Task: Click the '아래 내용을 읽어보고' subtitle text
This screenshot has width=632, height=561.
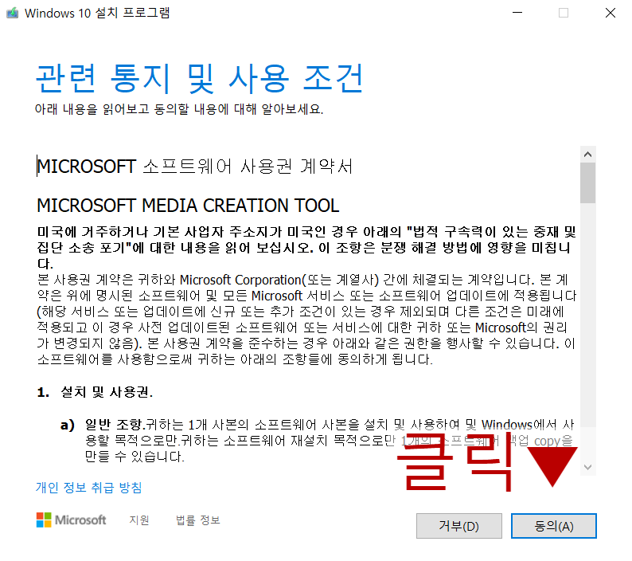Action: 92,109
